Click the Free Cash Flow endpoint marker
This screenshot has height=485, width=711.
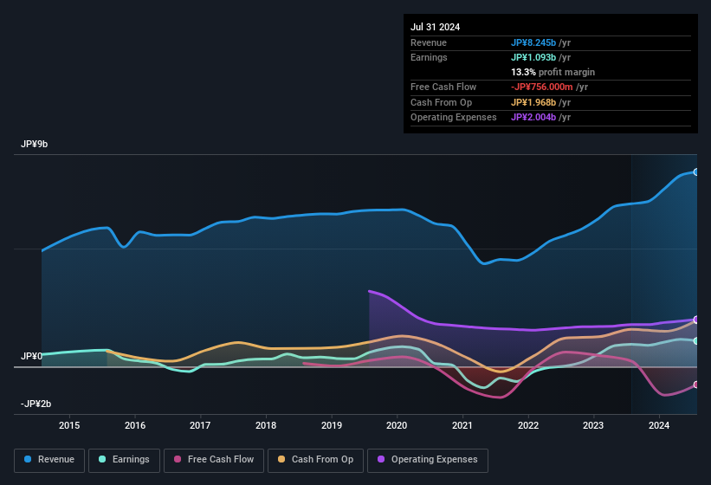[696, 385]
